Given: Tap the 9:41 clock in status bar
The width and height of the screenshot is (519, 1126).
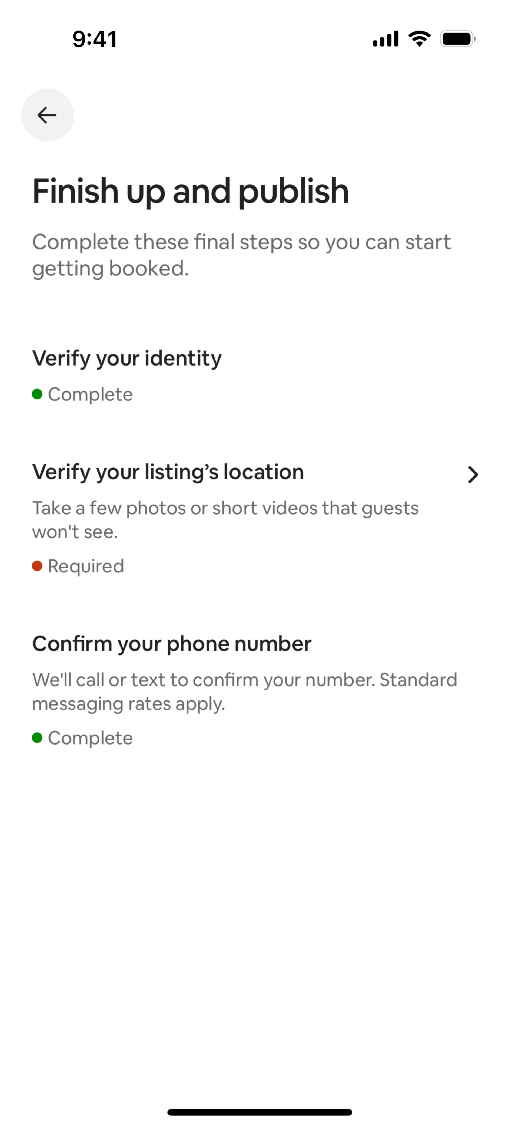Looking at the screenshot, I should pyautogui.click(x=95, y=39).
